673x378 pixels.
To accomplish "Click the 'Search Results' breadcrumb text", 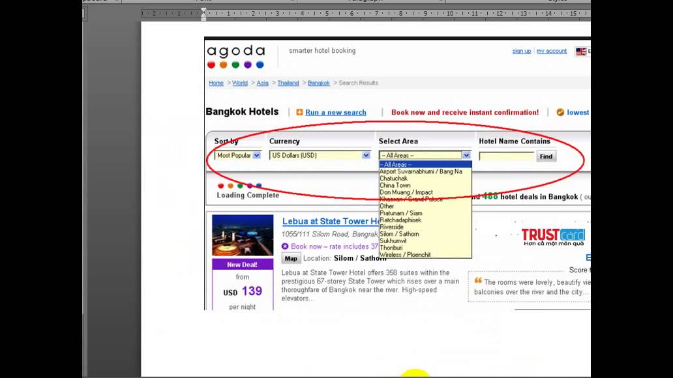I will (359, 83).
